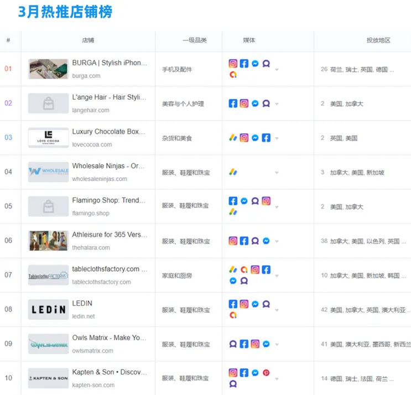Click thehalara.com domain text

point(91,247)
